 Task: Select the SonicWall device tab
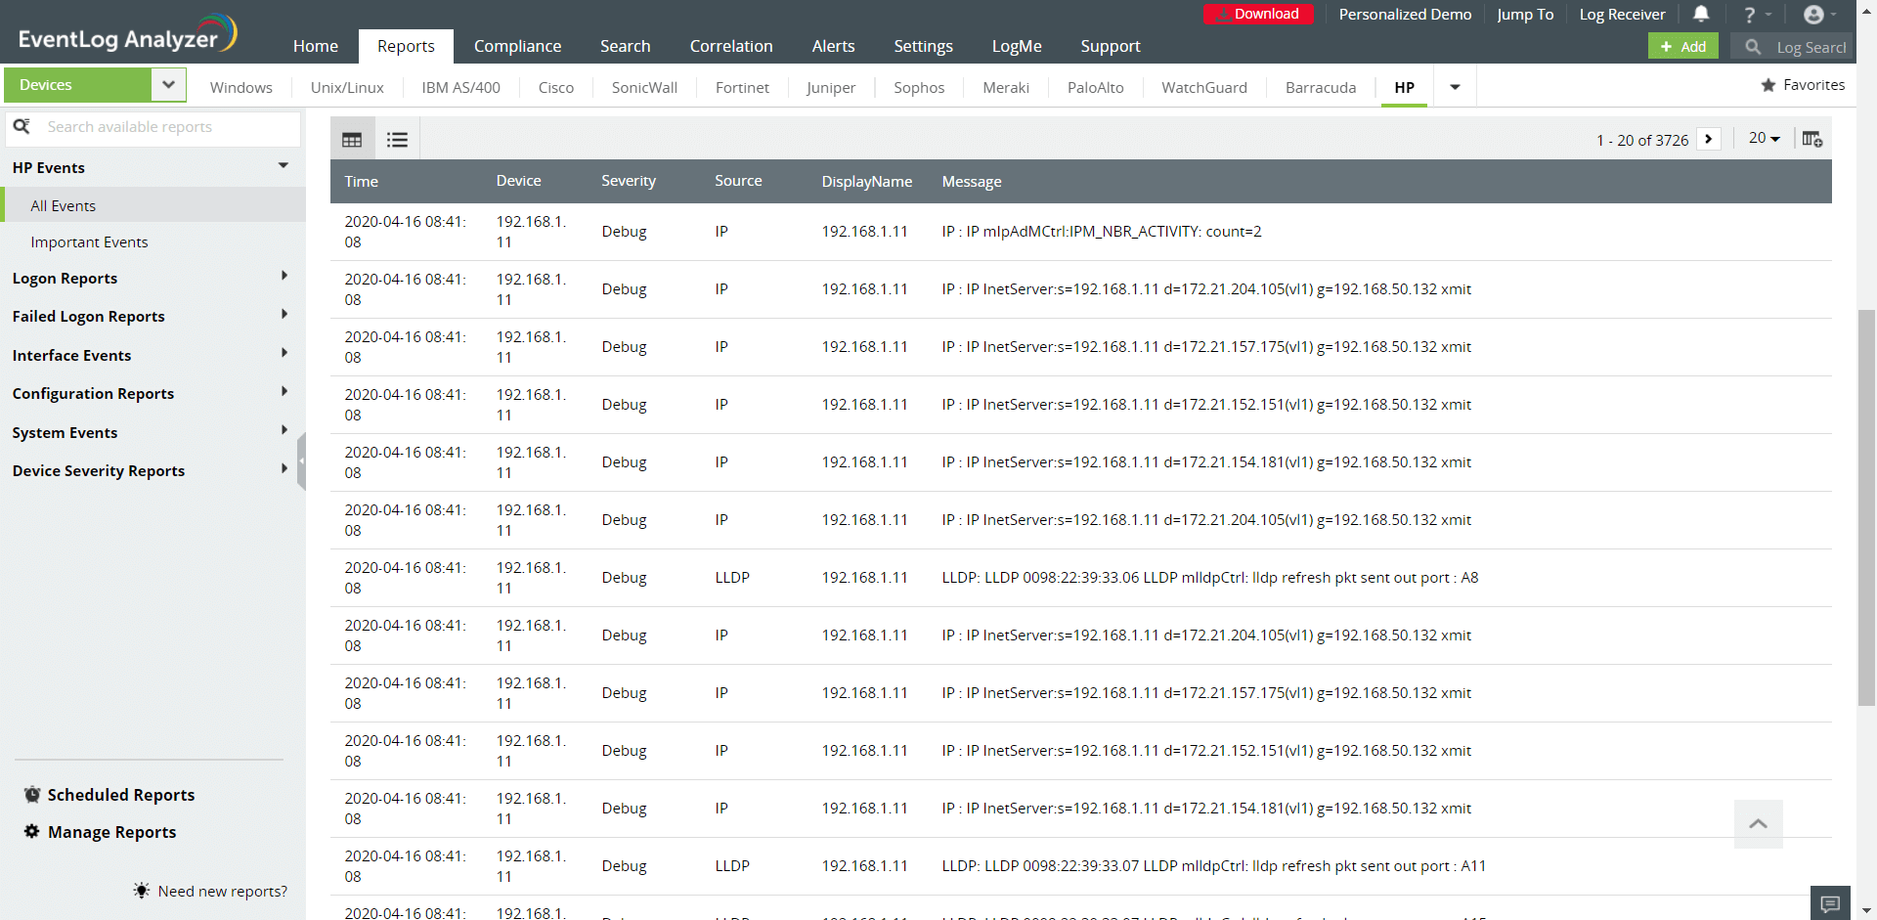tap(644, 87)
